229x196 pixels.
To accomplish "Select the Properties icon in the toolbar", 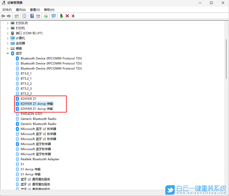I will pyautogui.click(x=24, y=16).
